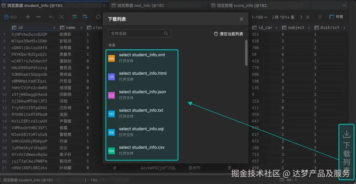Select cell DjHPthwZwin82QP
The image size is (356, 184).
29,35
